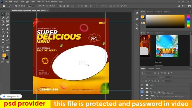Image resolution: width=192 pixels, height=108 pixels.
Task: Toggle visibility of Place your image here group
Action: pos(142,92)
